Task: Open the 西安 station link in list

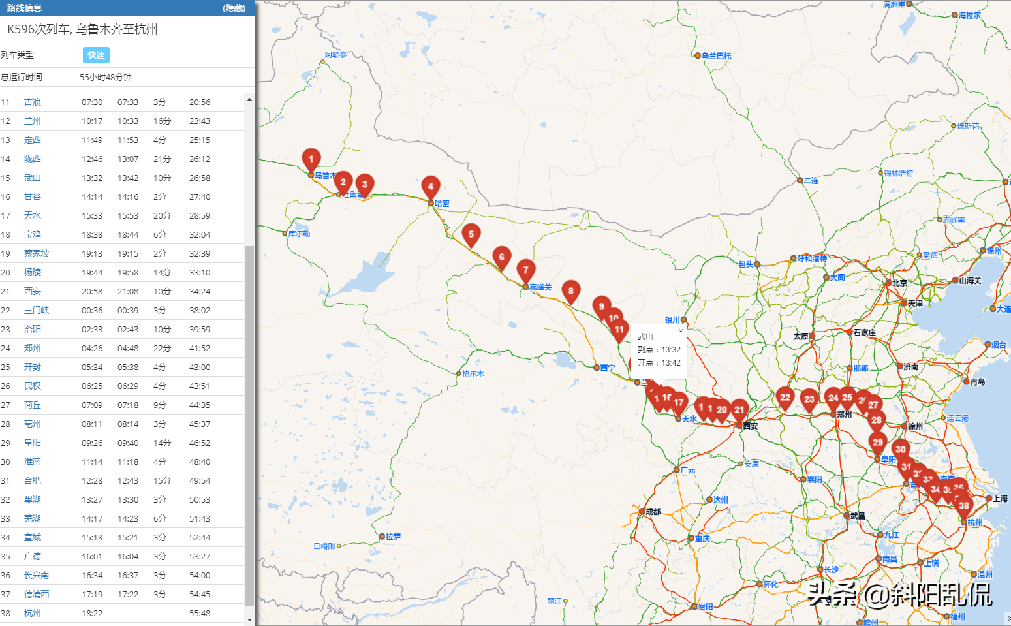Action: point(32,291)
